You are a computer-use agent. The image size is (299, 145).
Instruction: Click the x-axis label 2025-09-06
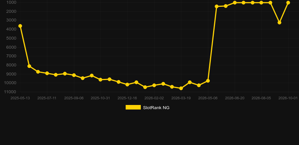coord(74,98)
